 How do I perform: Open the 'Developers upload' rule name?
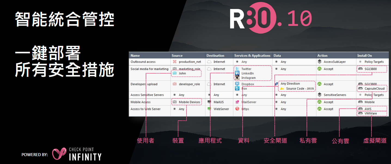click(144, 84)
